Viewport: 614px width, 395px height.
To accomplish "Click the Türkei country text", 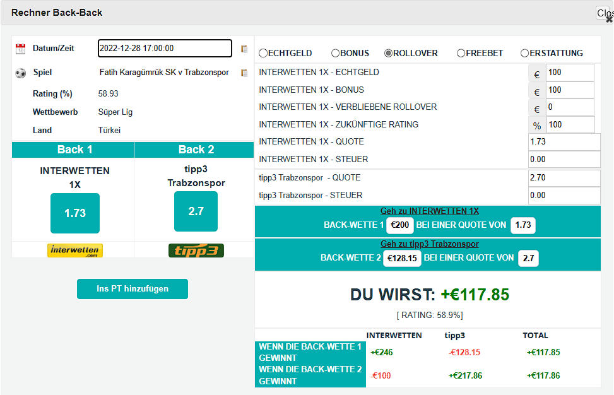I will point(109,131).
